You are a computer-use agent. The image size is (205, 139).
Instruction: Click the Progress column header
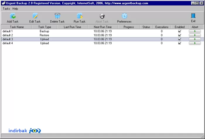coord(129,27)
